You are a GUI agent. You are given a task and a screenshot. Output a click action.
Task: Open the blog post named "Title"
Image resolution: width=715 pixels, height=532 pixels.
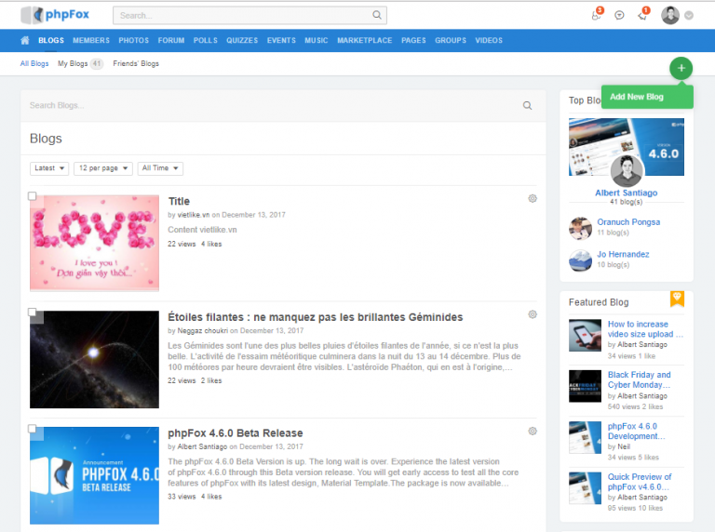pos(179,201)
